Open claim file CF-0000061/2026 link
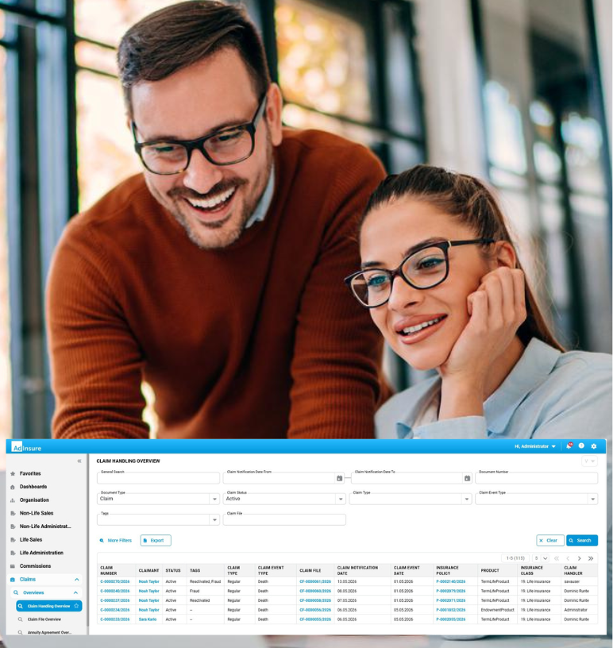 pos(315,581)
